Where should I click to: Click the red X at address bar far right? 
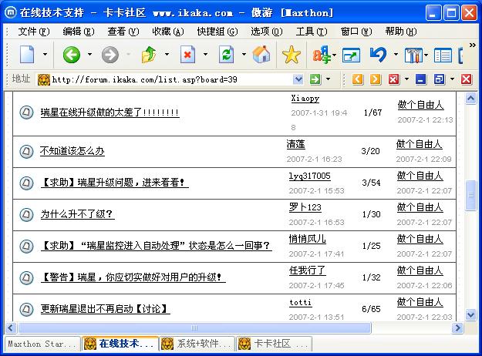[x=466, y=79]
